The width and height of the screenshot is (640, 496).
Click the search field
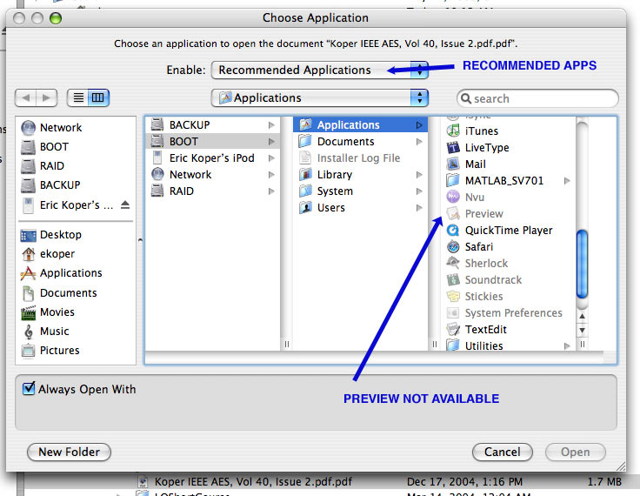click(537, 98)
